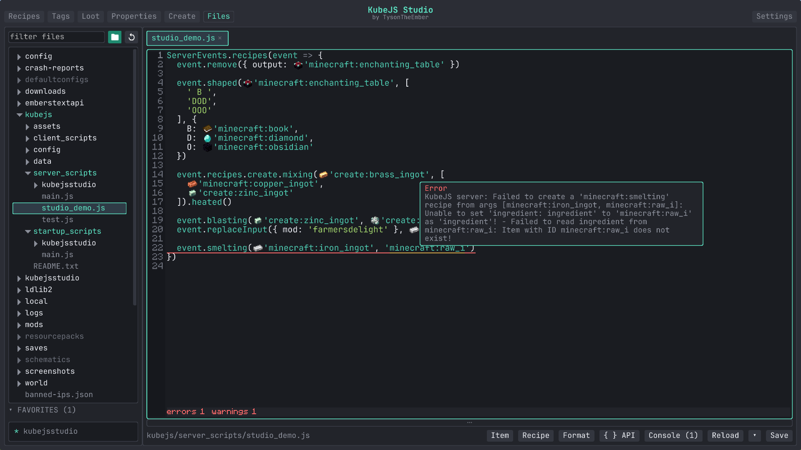Click the editor panel resize handle dots
This screenshot has width=801, height=450.
pyautogui.click(x=469, y=422)
